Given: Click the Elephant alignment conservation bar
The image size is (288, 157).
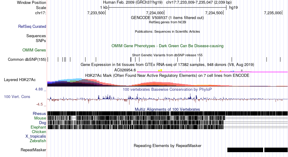Looking at the screenshot, I should click(x=136, y=127).
